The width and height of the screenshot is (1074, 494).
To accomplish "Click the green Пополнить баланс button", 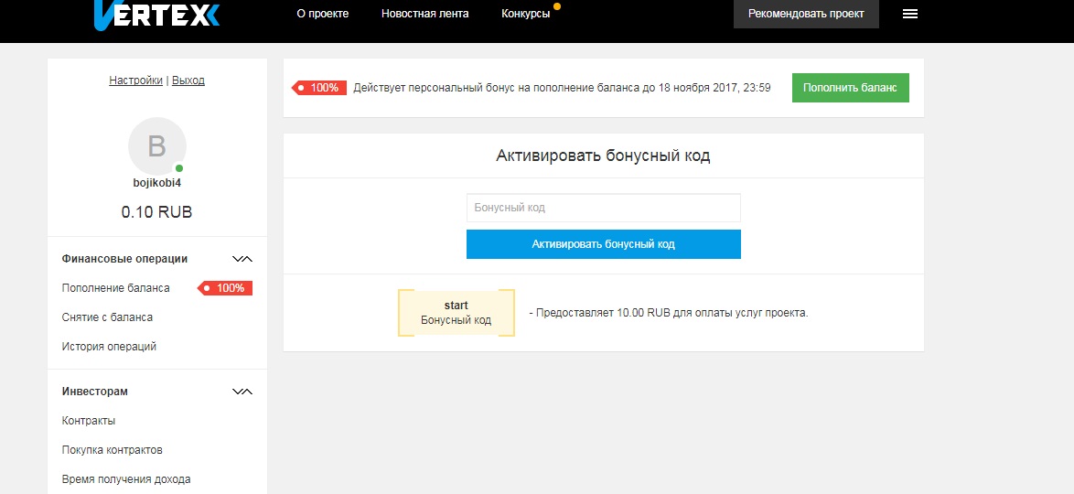I will click(850, 88).
